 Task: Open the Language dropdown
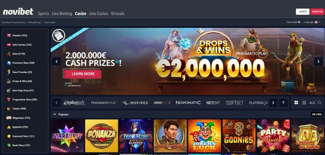(312, 22)
